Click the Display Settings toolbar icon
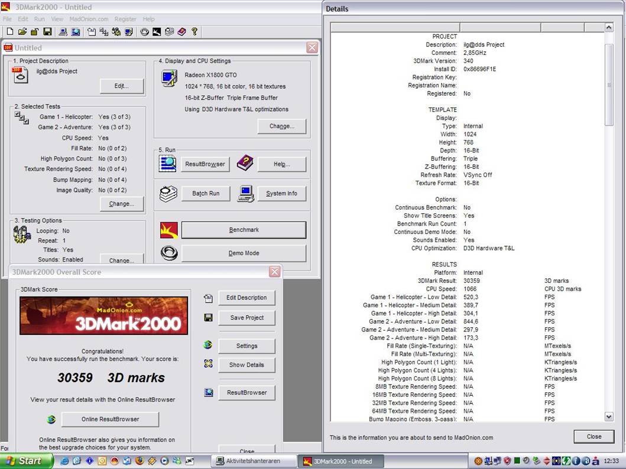626x469 pixels. pos(128,31)
